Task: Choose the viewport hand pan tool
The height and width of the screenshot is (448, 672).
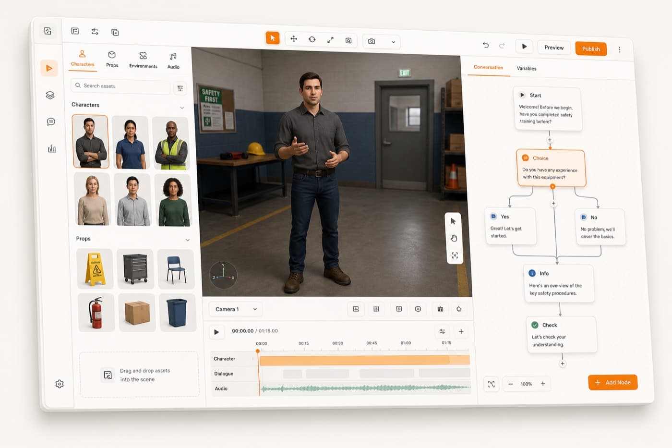Action: (x=454, y=238)
